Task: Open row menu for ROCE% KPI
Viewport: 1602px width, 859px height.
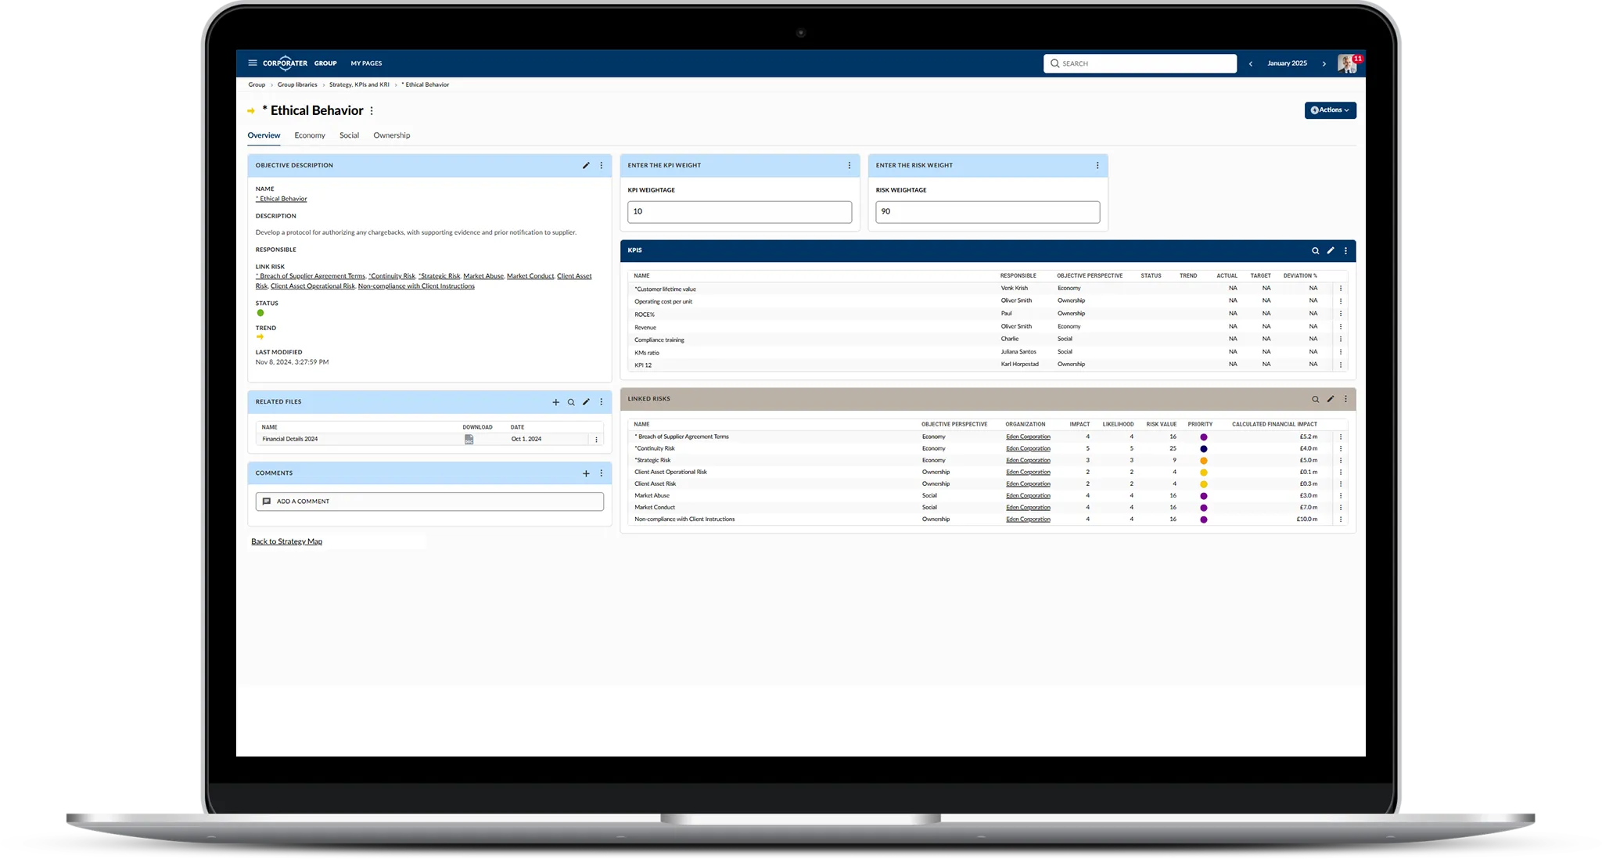Action: (1340, 314)
